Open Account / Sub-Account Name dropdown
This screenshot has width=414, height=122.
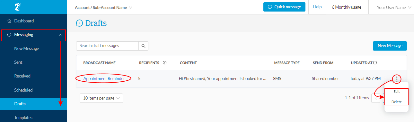(103, 7)
